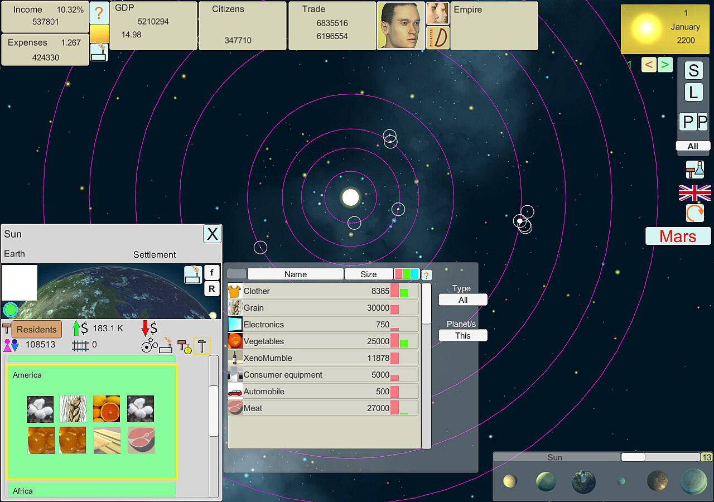Click the population people icon

point(11,345)
